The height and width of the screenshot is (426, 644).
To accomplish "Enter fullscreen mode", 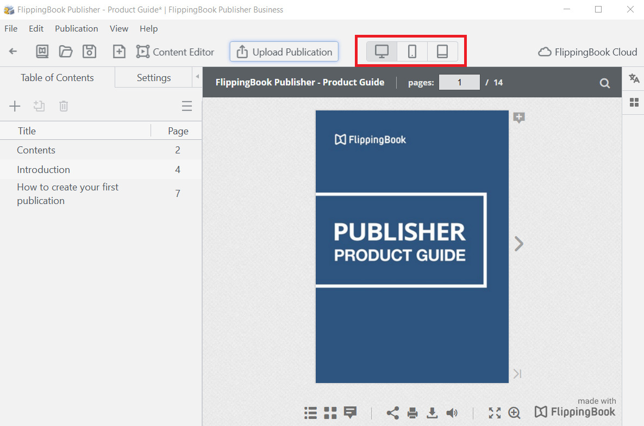I will coord(495,413).
